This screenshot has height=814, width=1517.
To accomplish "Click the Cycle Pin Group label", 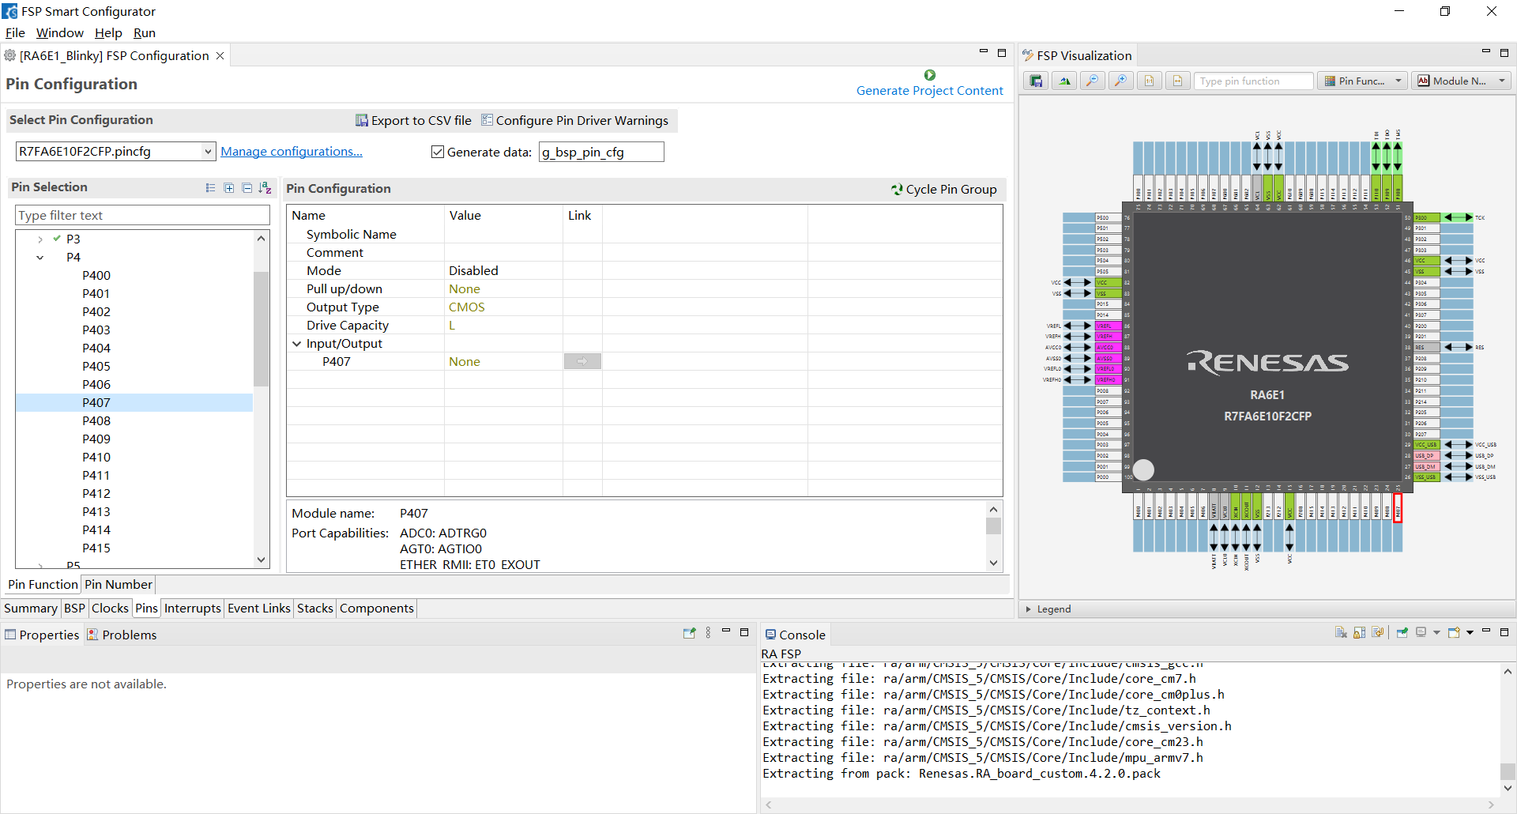I will point(951,190).
